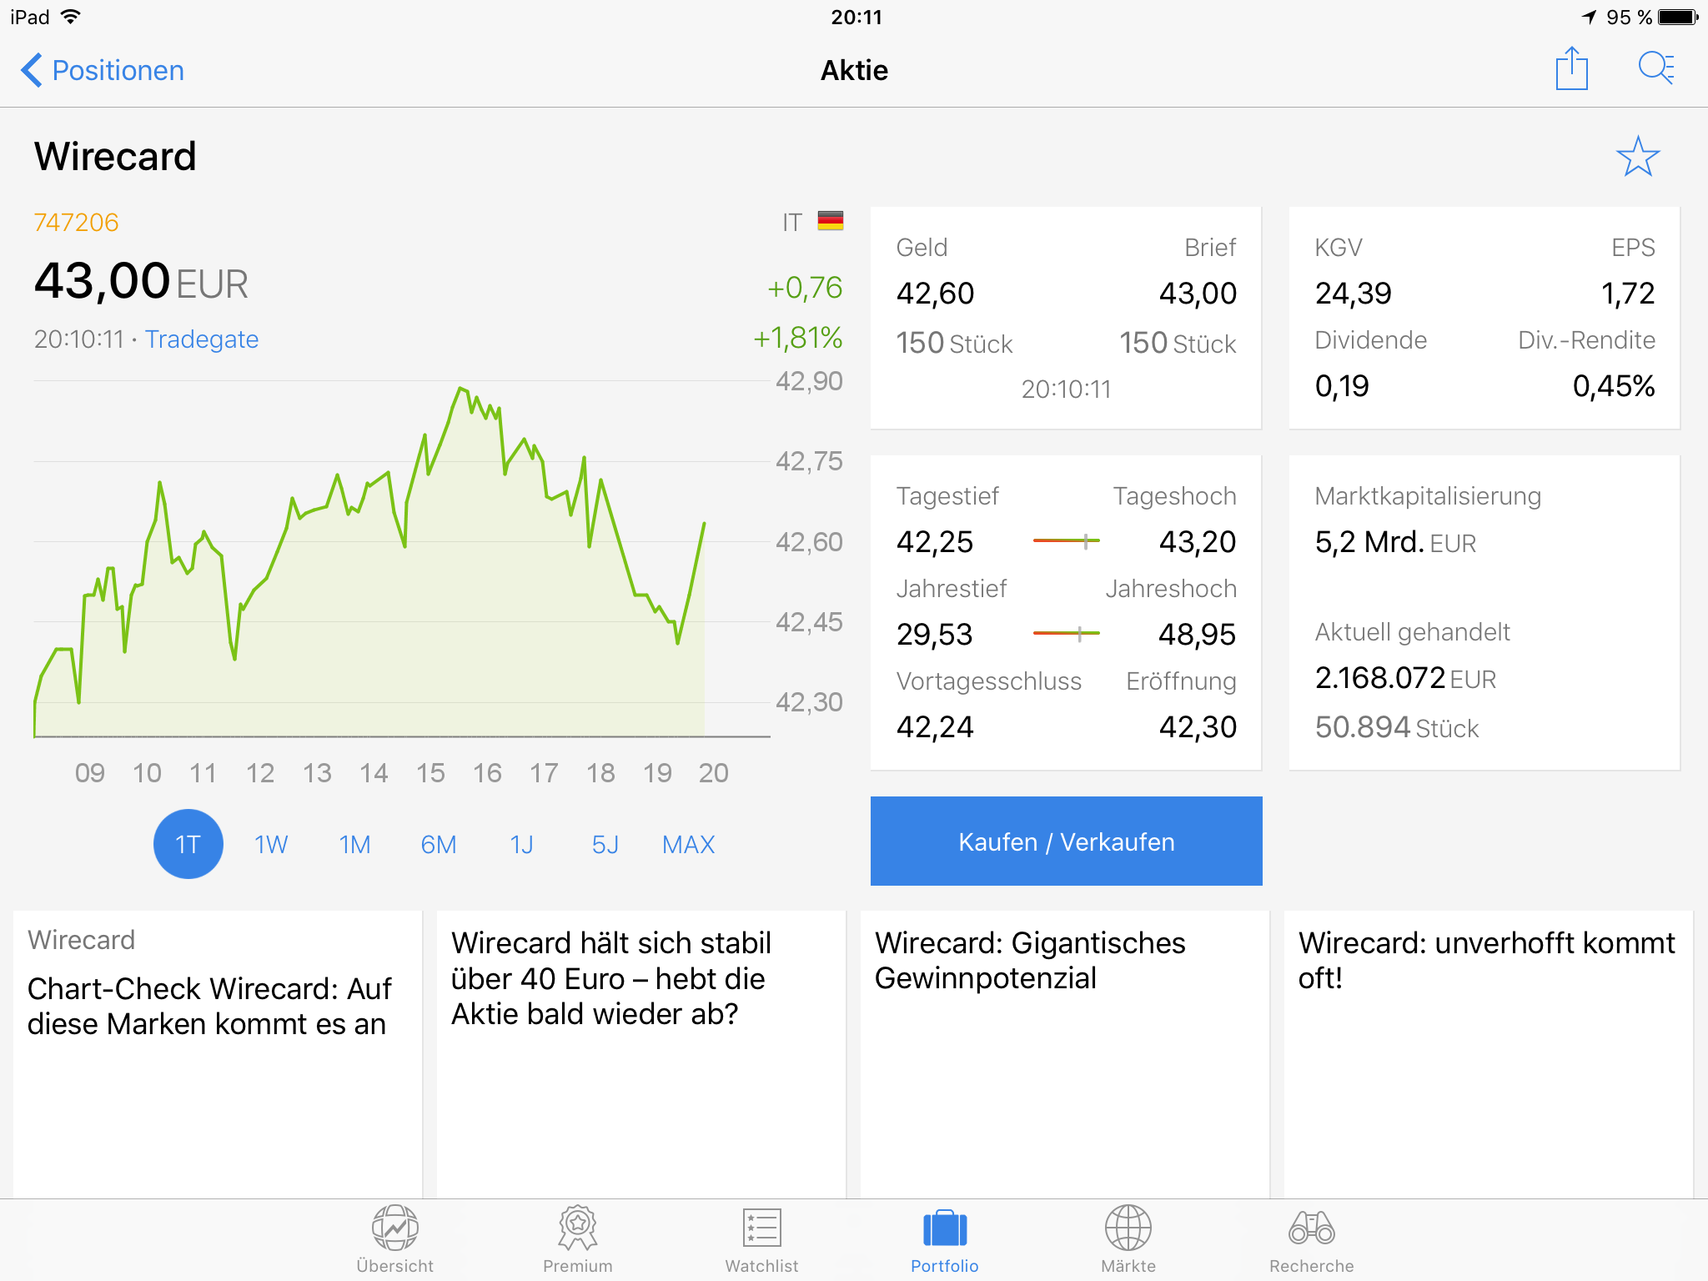Switch chart to 1M range
This screenshot has height=1281, width=1708.
[x=354, y=845]
